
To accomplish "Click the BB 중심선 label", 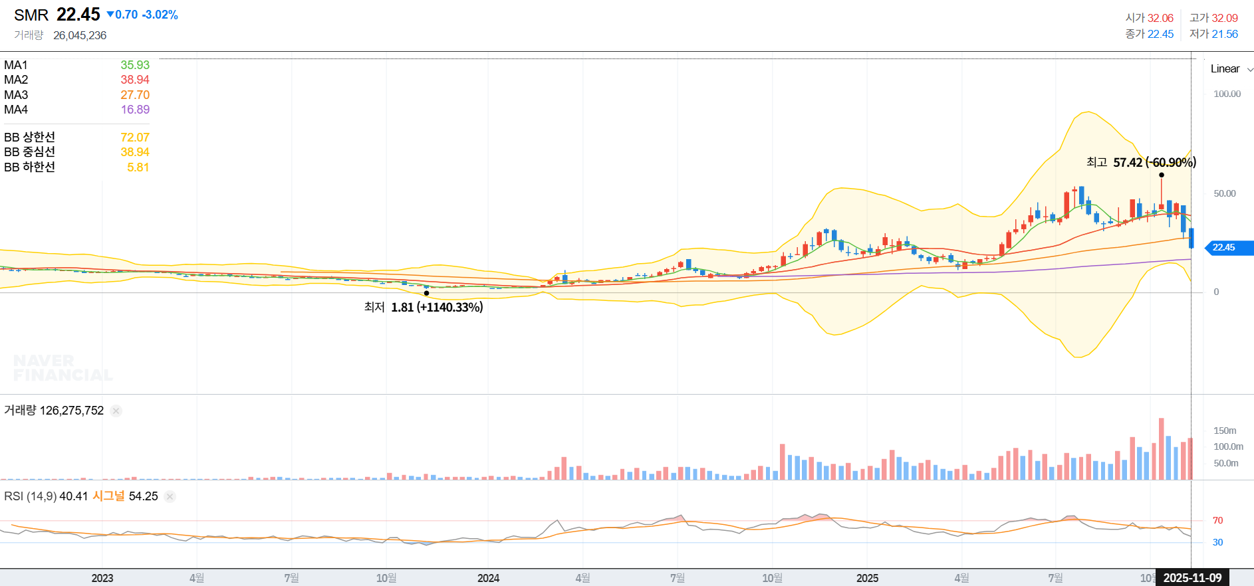I will tap(29, 152).
